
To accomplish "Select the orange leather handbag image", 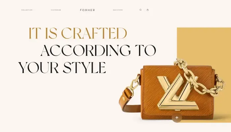I will point(172,91).
